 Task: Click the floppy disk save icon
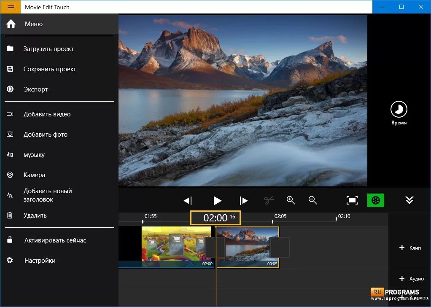[x=10, y=69]
